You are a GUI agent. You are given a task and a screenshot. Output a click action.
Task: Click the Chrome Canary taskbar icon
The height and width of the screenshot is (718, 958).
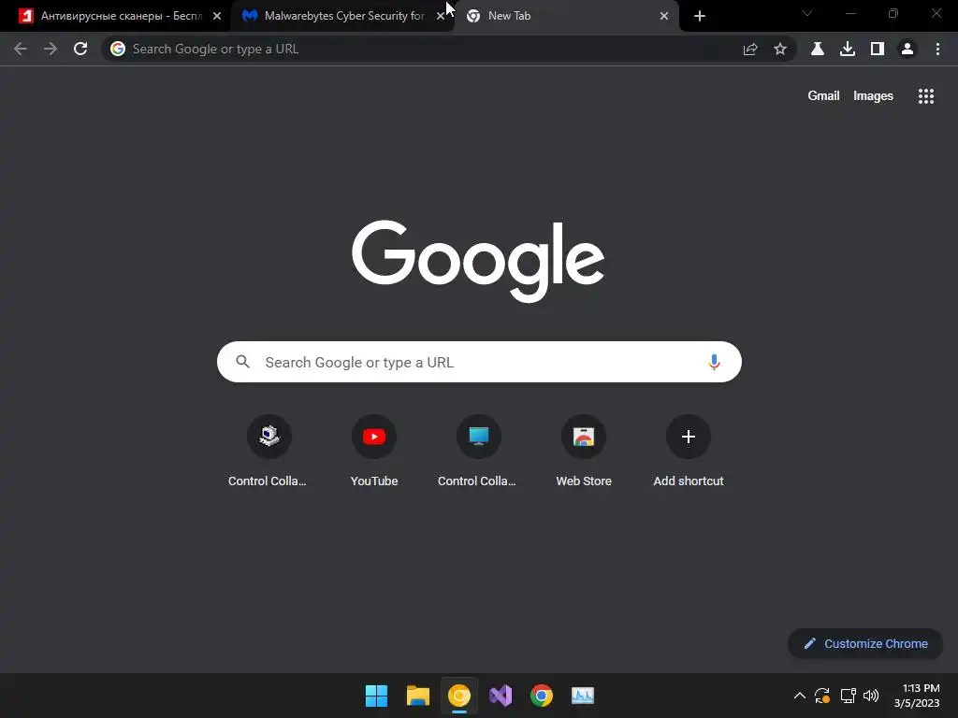[458, 696]
